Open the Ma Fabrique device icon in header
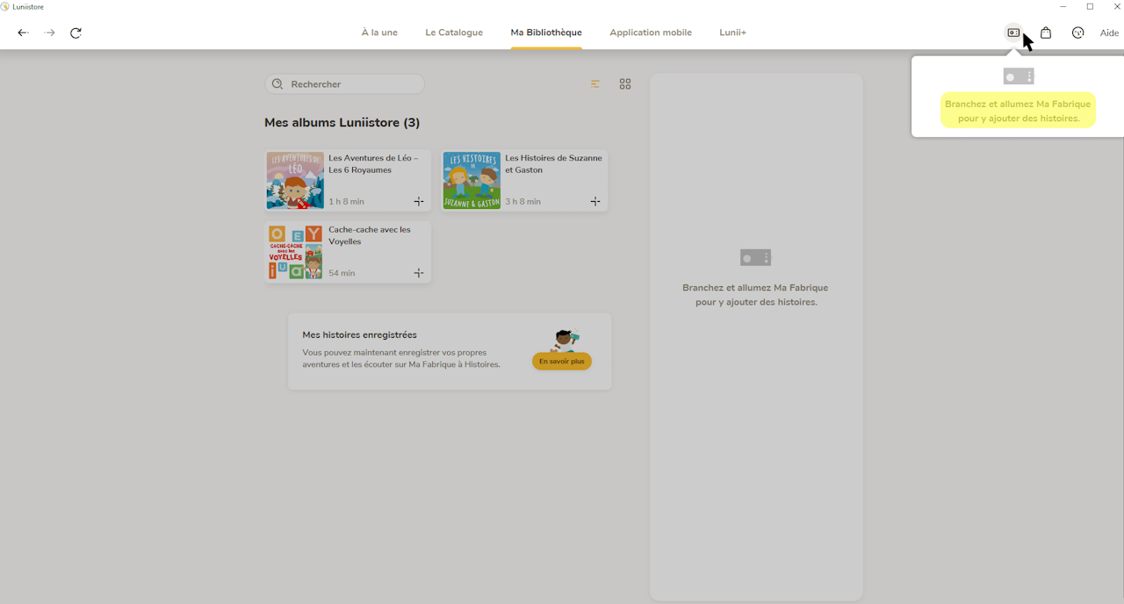Viewport: 1124px width, 604px height. 1013,32
